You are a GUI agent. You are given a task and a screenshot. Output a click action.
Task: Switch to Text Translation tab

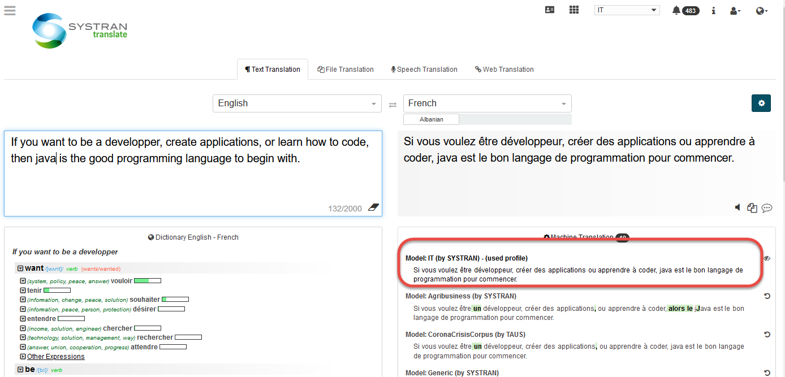[x=273, y=70]
